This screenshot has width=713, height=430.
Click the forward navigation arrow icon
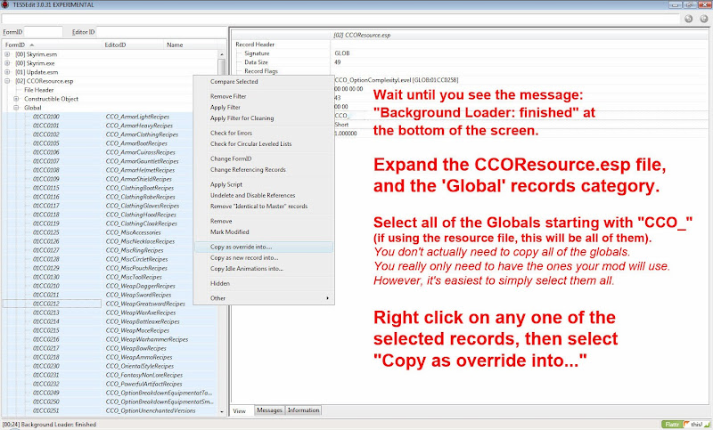(704, 19)
